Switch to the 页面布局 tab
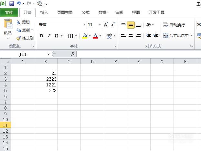201x151 pixels. [65, 12]
